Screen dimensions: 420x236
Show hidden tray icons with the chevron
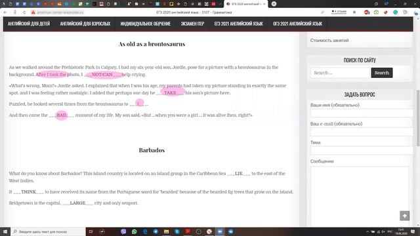point(367,231)
